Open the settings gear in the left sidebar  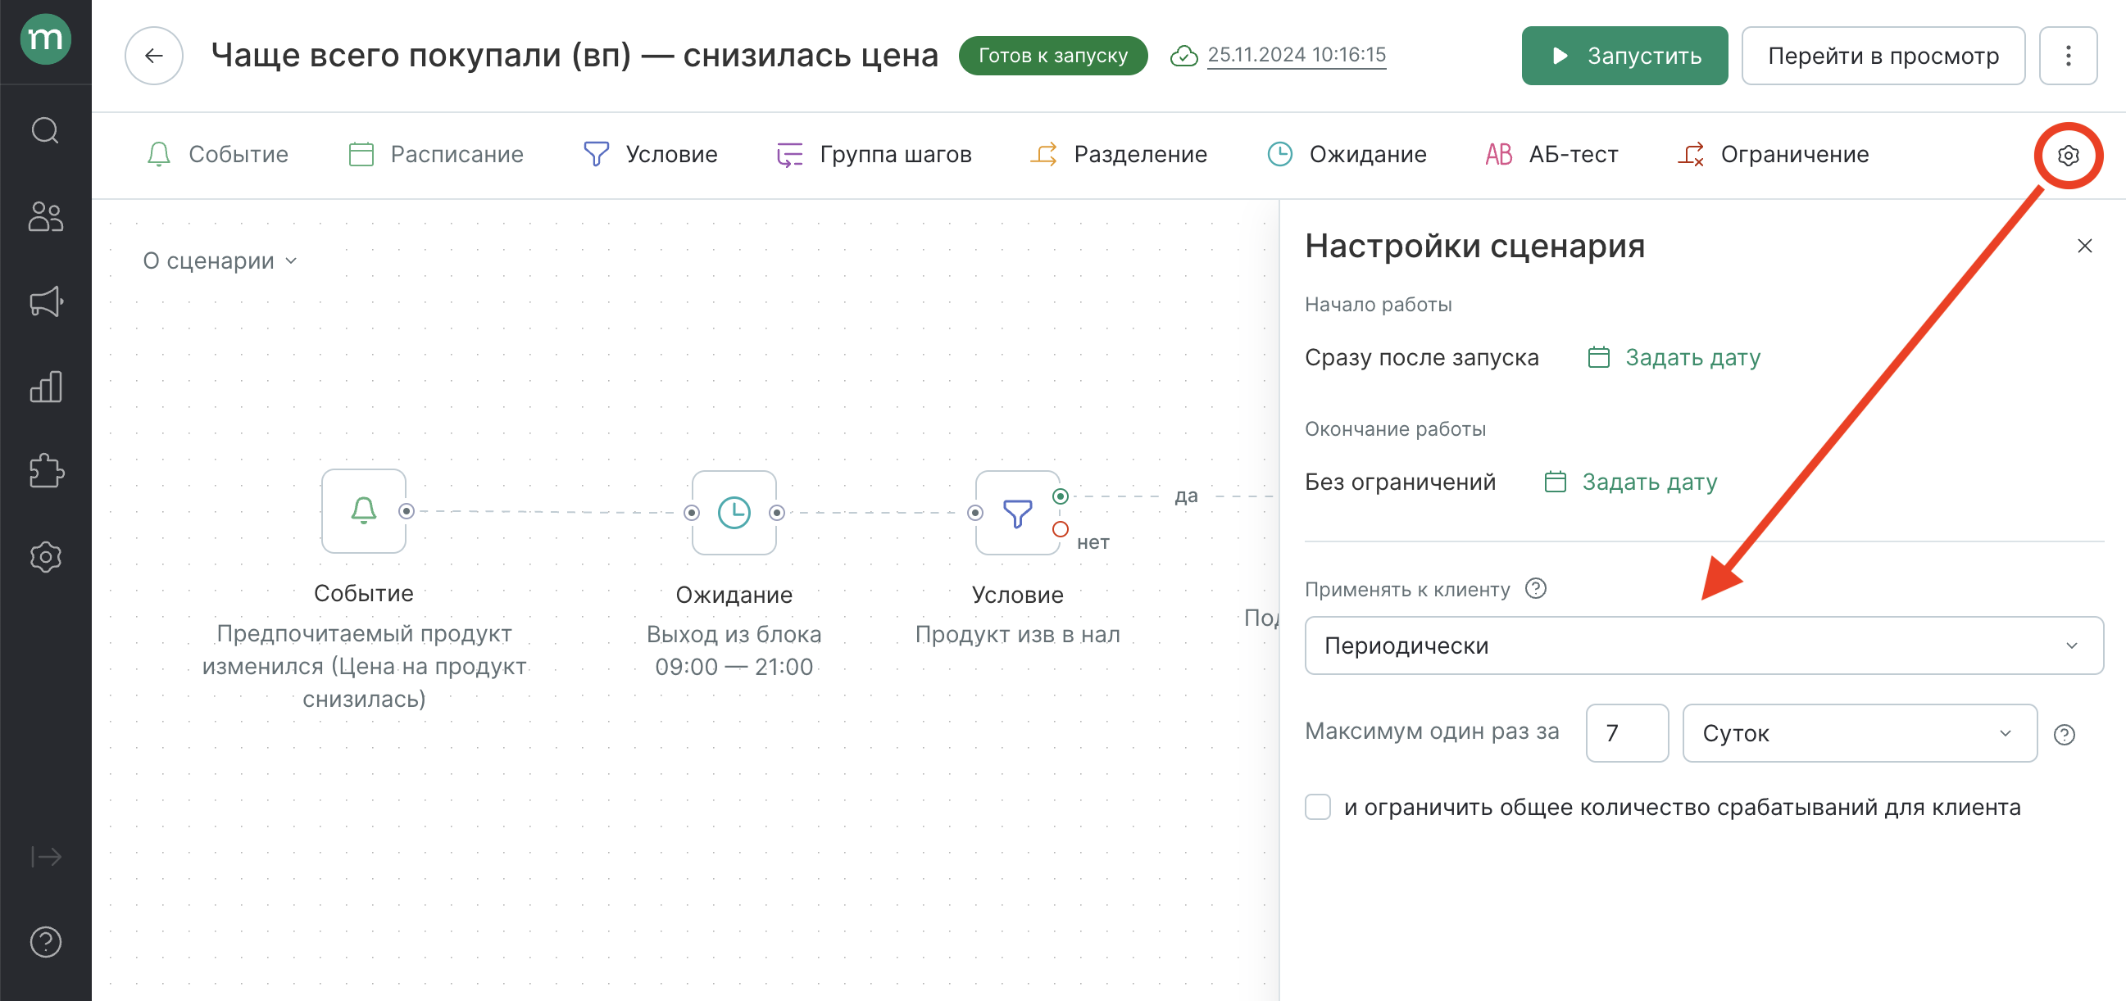45,556
